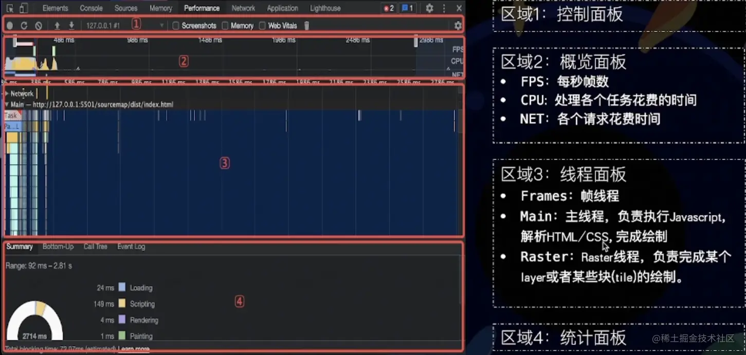The image size is (746, 355).
Task: Click the right overview selection handle
Action: pos(415,41)
